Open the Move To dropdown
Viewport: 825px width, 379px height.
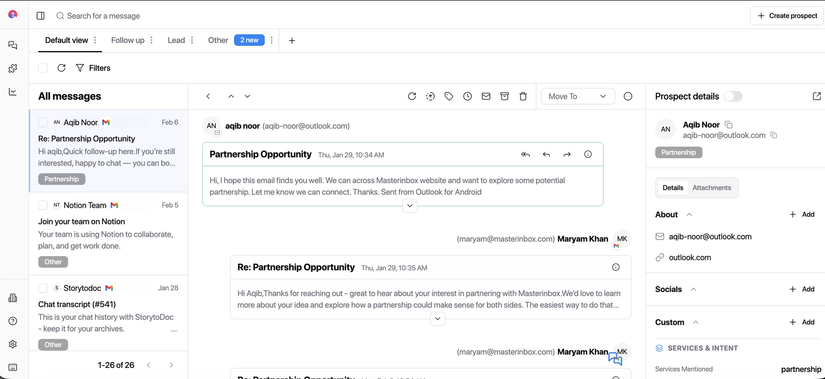(x=578, y=96)
